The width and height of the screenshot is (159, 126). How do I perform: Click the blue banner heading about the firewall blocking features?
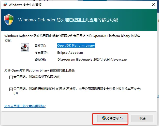[x=68, y=20]
